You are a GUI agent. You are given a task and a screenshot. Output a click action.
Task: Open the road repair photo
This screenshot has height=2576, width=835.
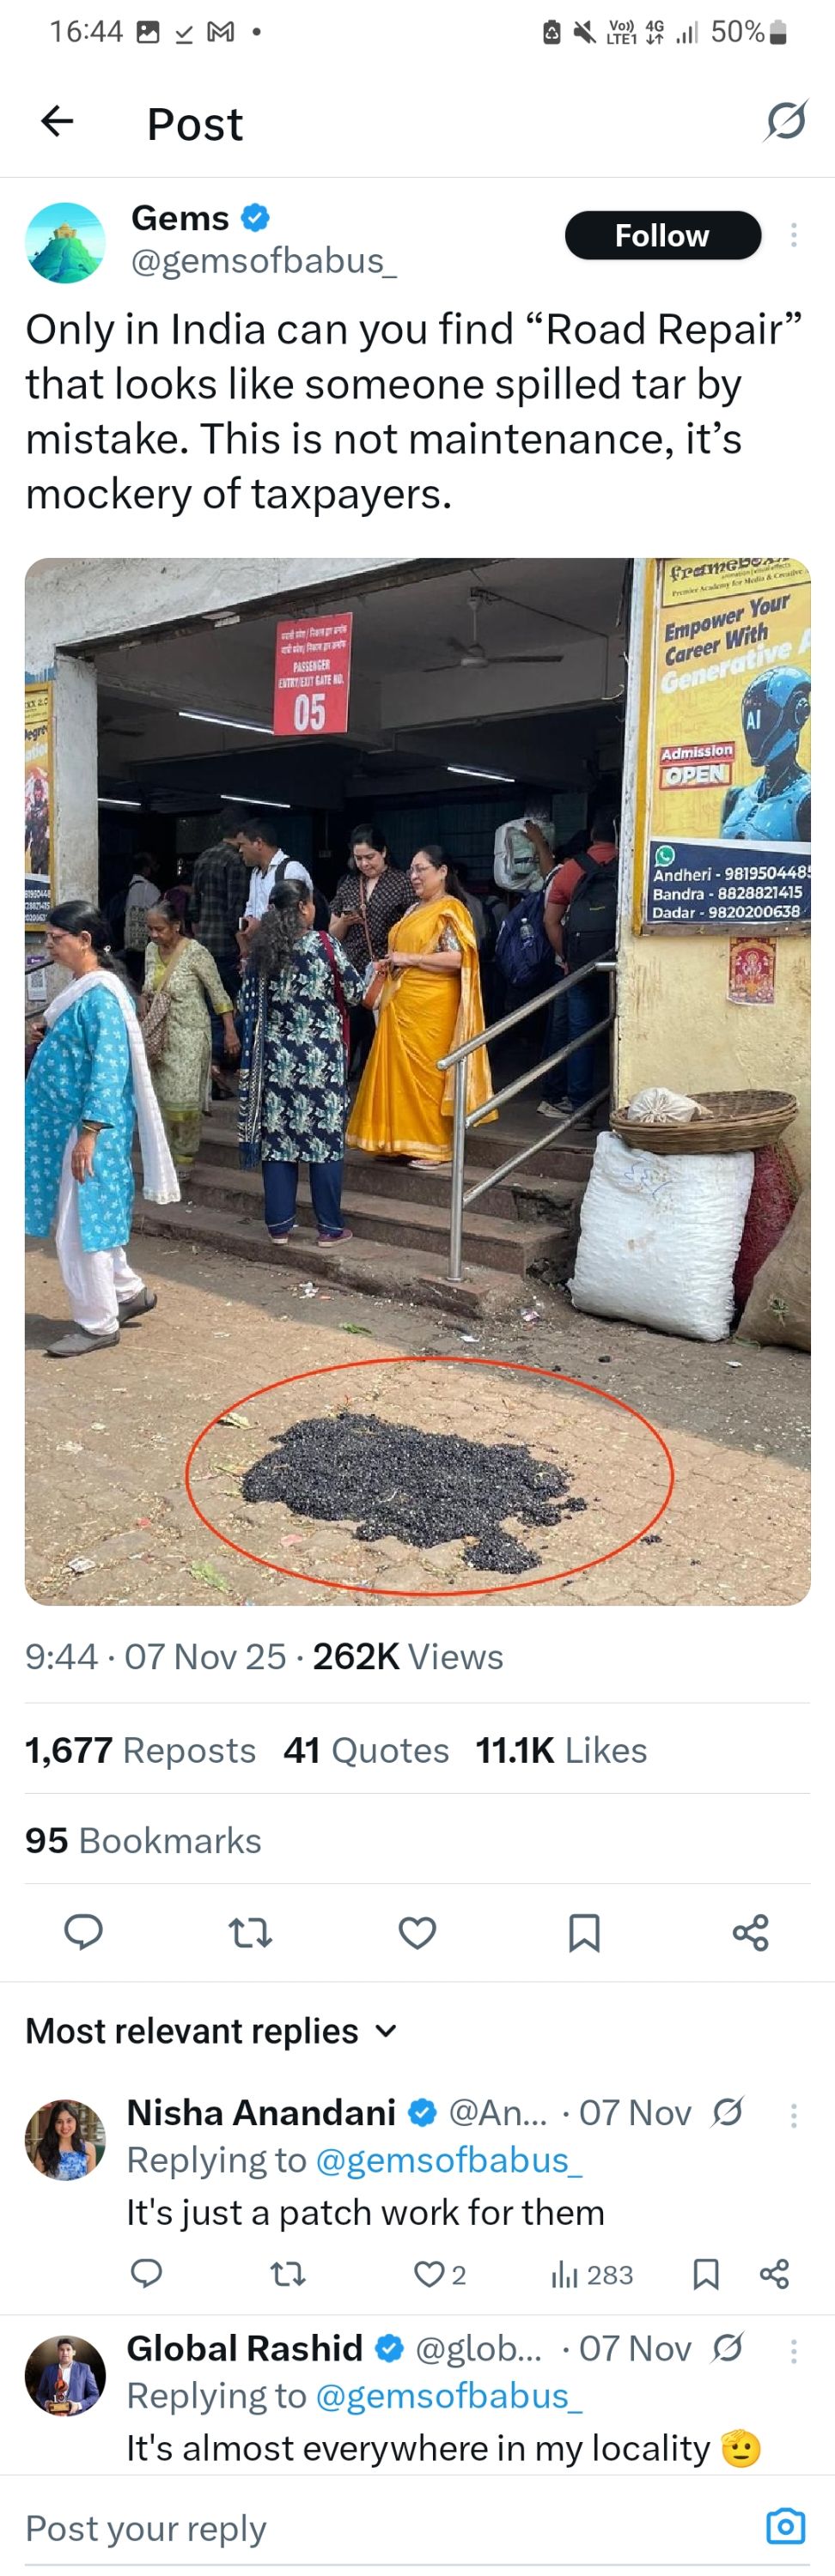[x=417, y=1080]
